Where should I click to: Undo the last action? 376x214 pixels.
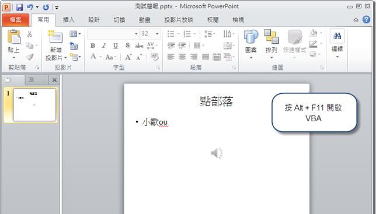pyautogui.click(x=30, y=7)
